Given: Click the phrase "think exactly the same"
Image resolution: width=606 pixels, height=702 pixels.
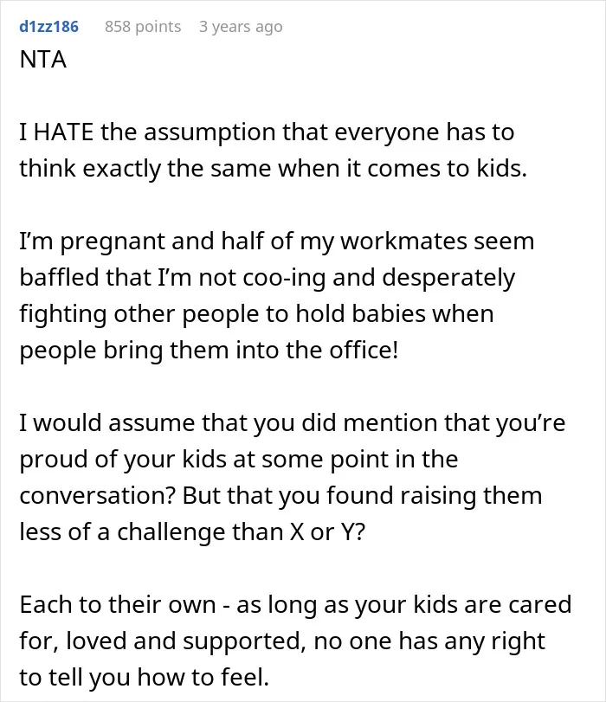Looking at the screenshot, I should [145, 169].
